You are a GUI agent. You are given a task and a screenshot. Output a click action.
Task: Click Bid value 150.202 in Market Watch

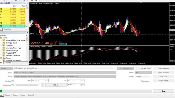click(13, 20)
